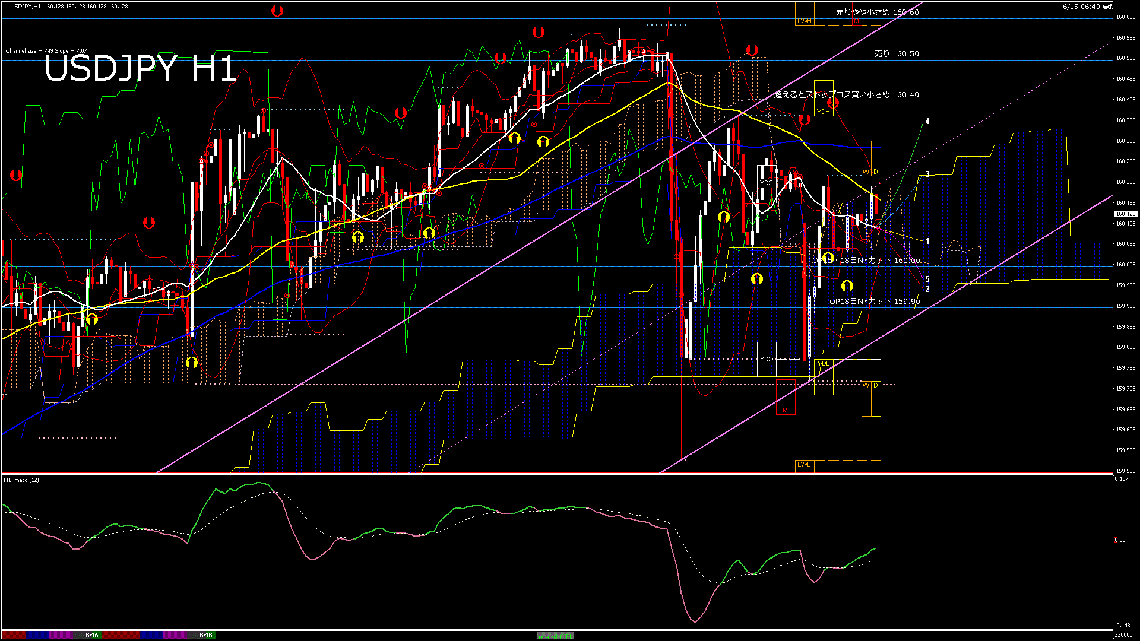
Task: Click the red sell arrow beside YDH box
Action: point(833,103)
